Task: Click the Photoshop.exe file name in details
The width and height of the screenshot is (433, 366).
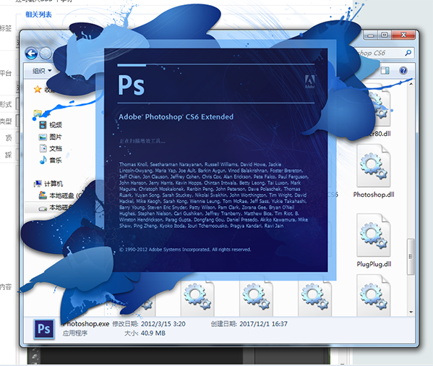Action: point(86,324)
